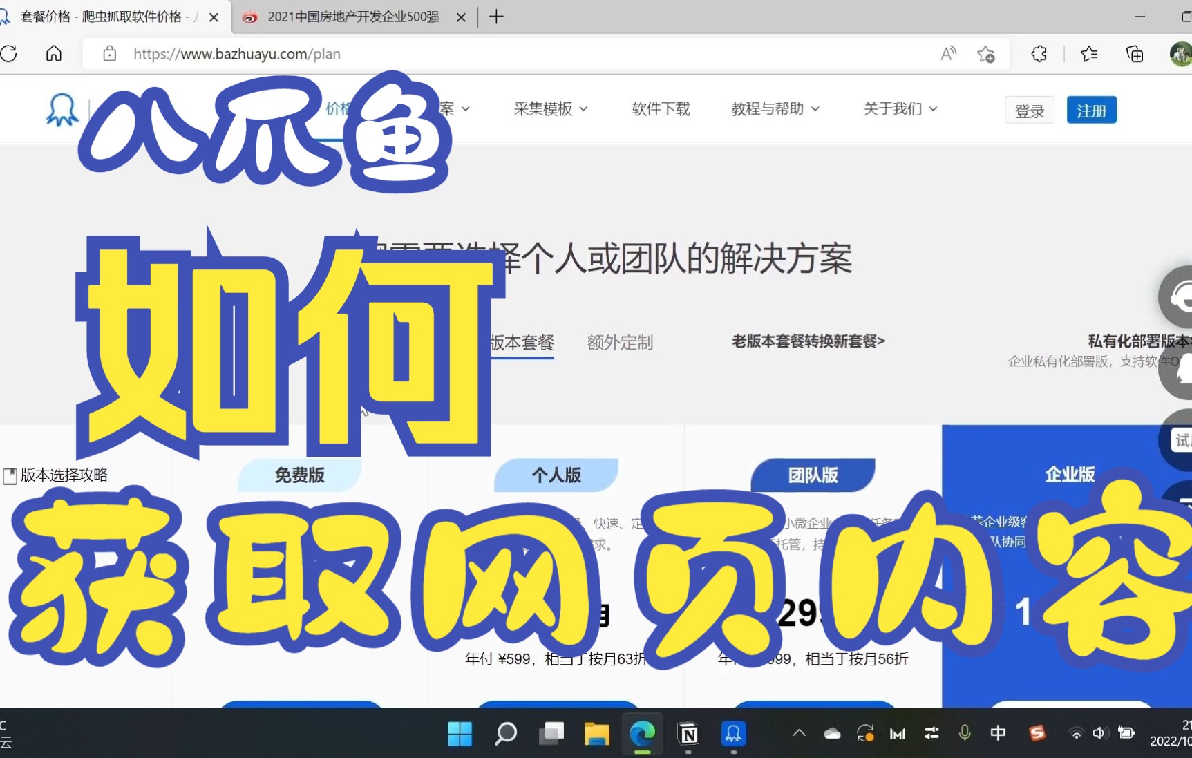The height and width of the screenshot is (758, 1192).
Task: Open 版本选择攻略 guide link
Action: (x=56, y=475)
